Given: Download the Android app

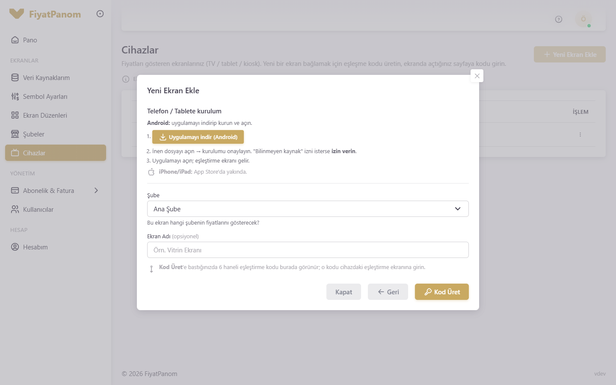Looking at the screenshot, I should pyautogui.click(x=198, y=137).
